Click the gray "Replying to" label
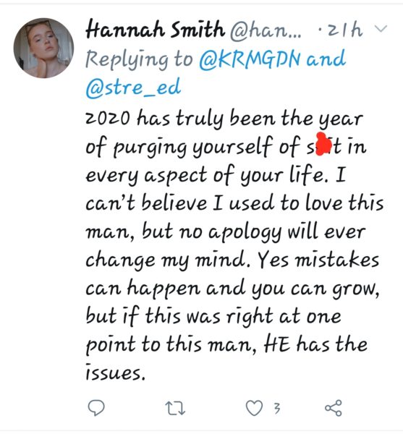Image resolution: width=403 pixels, height=434 pixels. coord(139,59)
